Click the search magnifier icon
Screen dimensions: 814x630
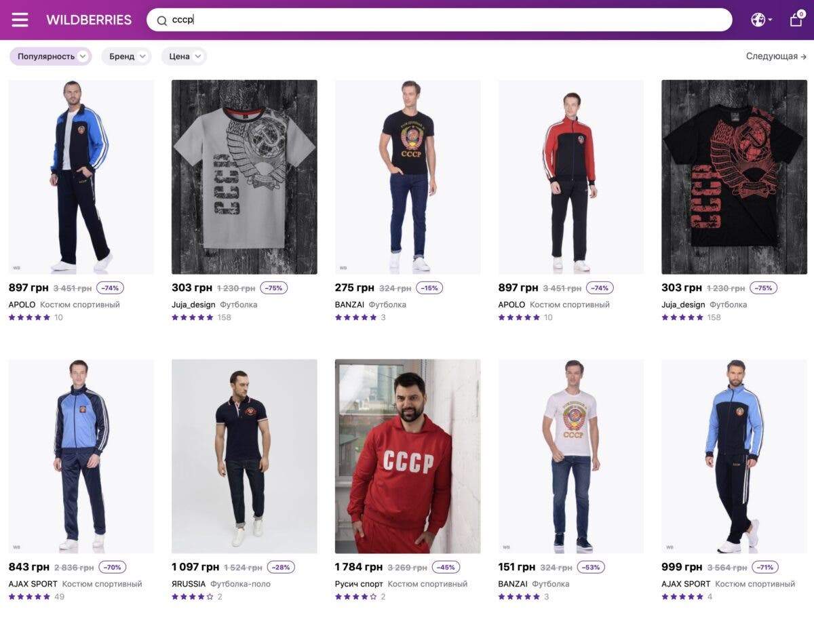161,20
